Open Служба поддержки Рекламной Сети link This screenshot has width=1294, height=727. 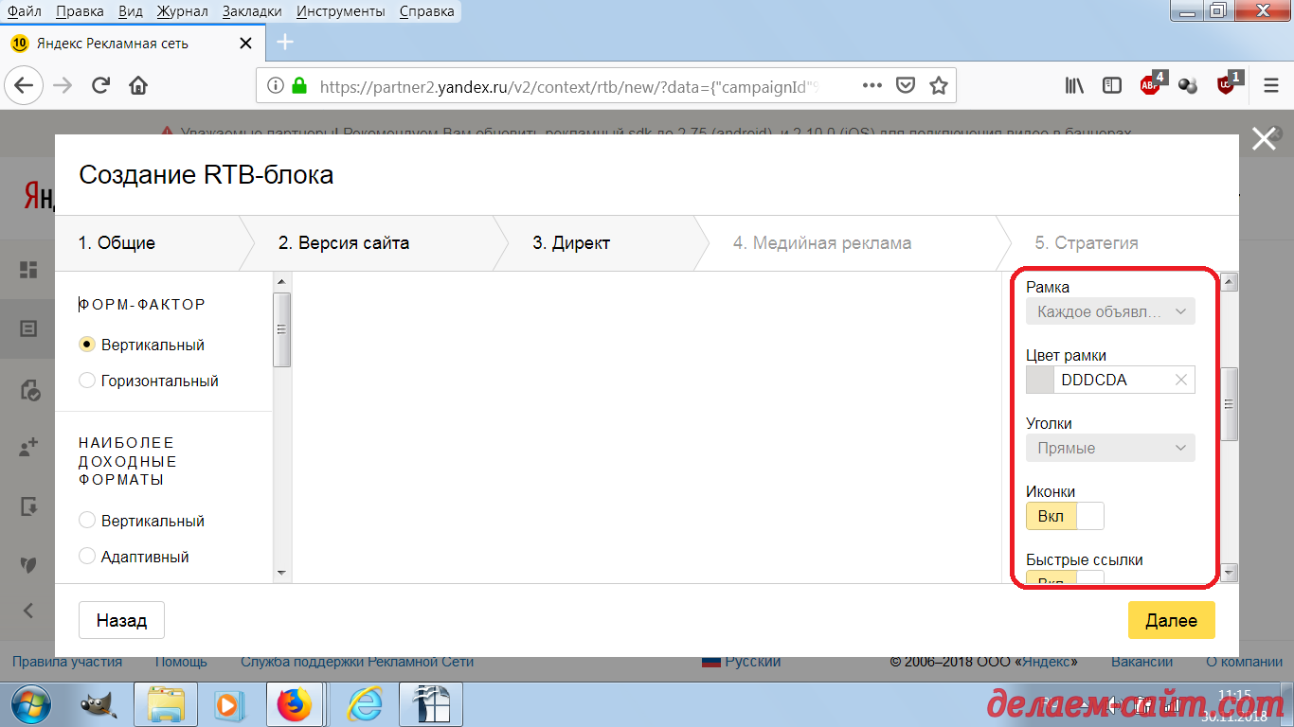[x=357, y=662]
